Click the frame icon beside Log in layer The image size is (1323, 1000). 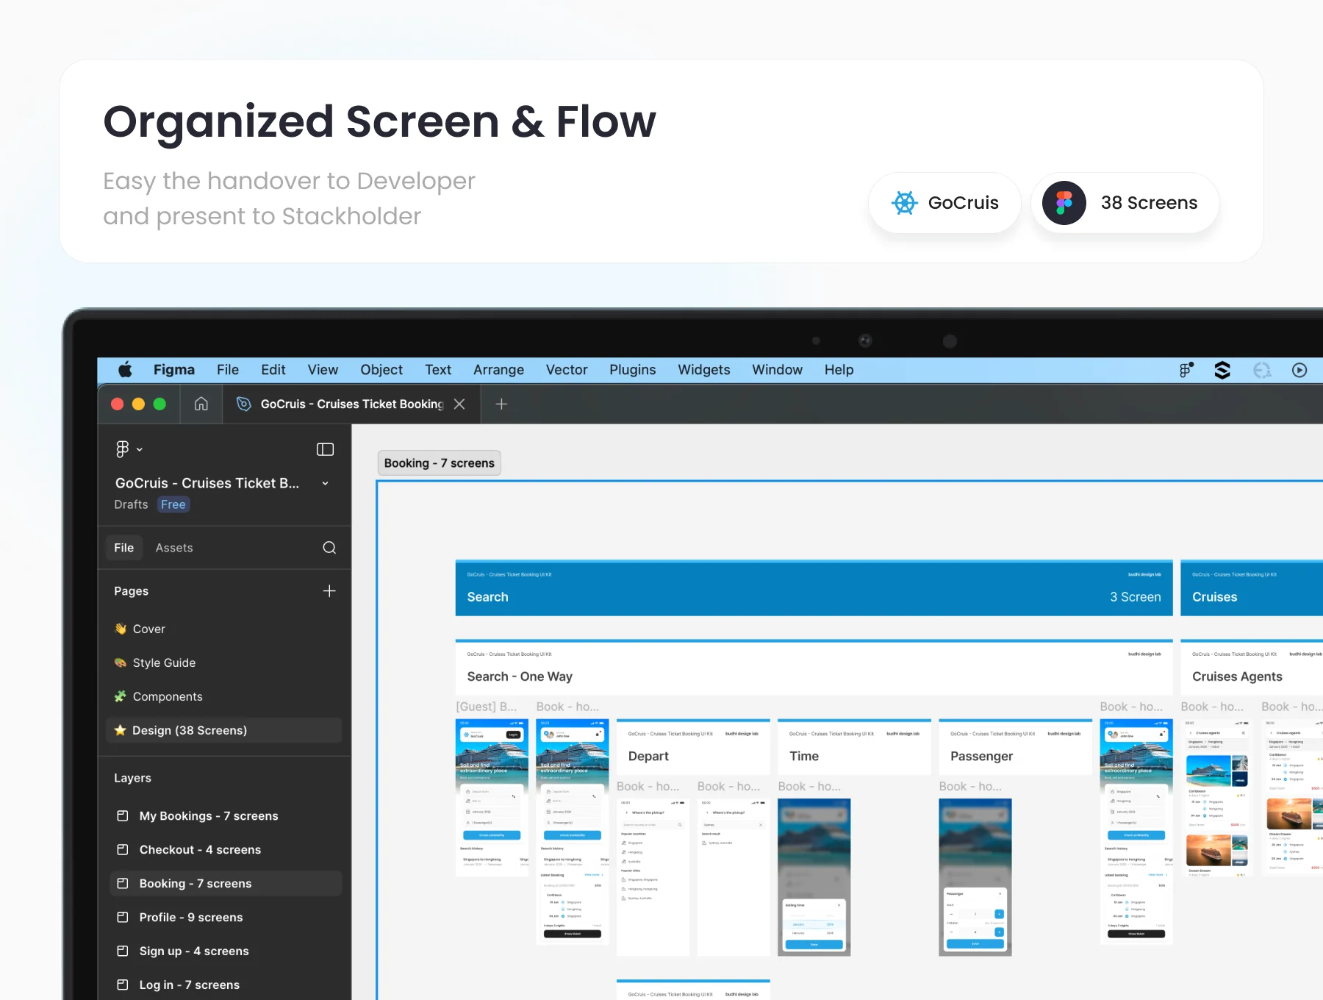click(123, 985)
